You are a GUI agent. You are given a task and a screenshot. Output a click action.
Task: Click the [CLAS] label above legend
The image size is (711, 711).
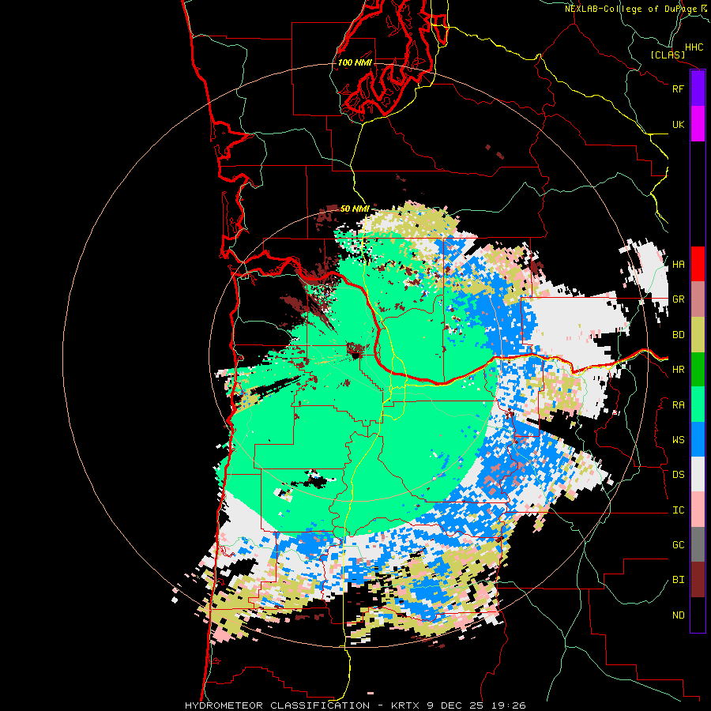coord(668,55)
